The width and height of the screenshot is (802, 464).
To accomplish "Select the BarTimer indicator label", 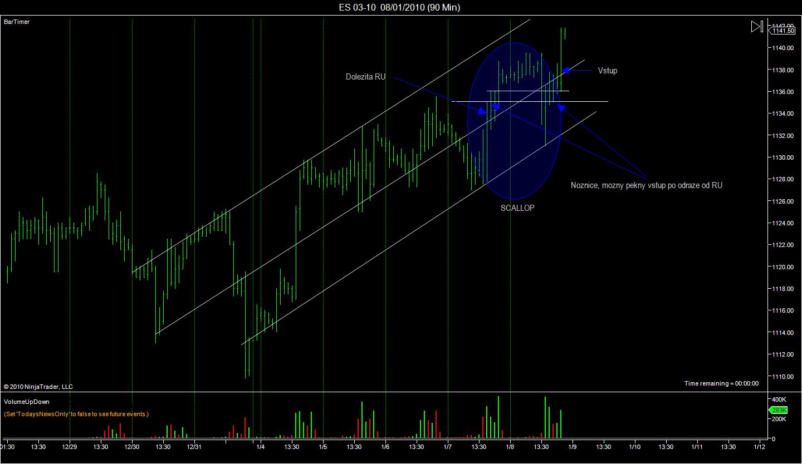I will coord(17,22).
